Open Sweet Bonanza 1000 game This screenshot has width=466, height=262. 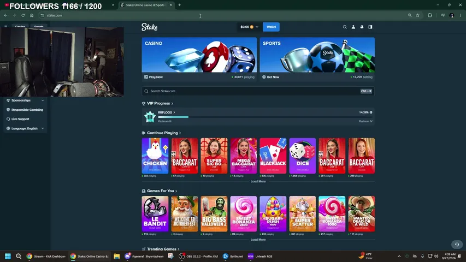tap(332, 214)
